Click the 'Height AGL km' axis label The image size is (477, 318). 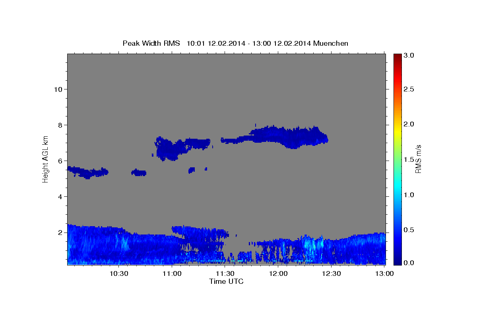tap(45, 159)
